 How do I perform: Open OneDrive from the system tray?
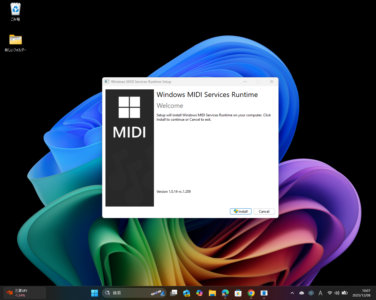click(301, 293)
